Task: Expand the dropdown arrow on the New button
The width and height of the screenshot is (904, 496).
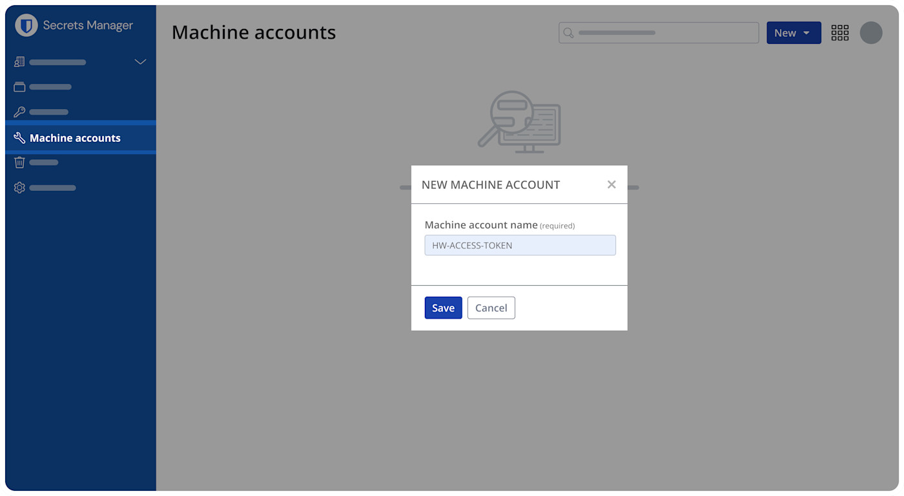Action: point(806,32)
